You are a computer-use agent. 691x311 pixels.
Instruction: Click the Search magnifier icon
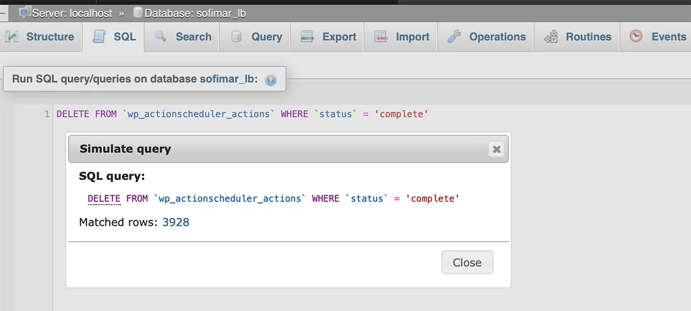[x=161, y=36]
